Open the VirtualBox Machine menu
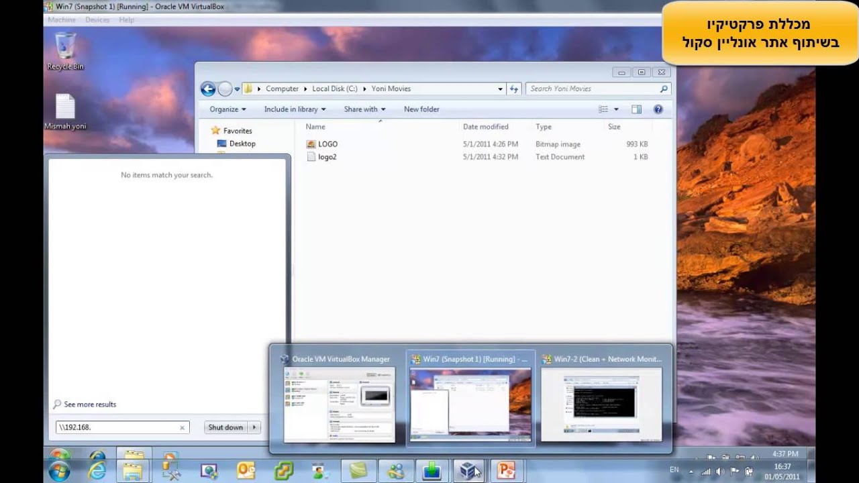 coord(62,20)
